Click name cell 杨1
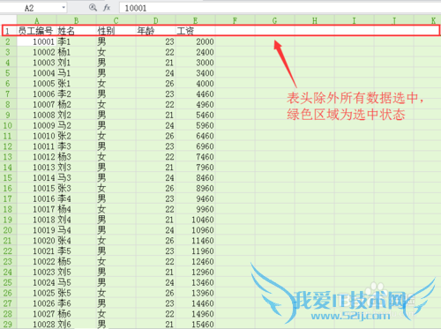This screenshot has width=441, height=329. [76, 52]
